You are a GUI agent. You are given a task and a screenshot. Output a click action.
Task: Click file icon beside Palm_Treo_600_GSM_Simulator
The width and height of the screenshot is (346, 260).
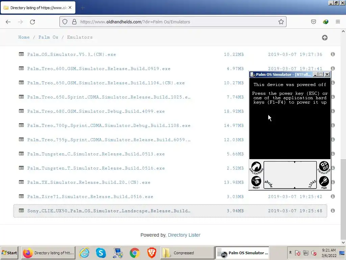tap(21, 68)
